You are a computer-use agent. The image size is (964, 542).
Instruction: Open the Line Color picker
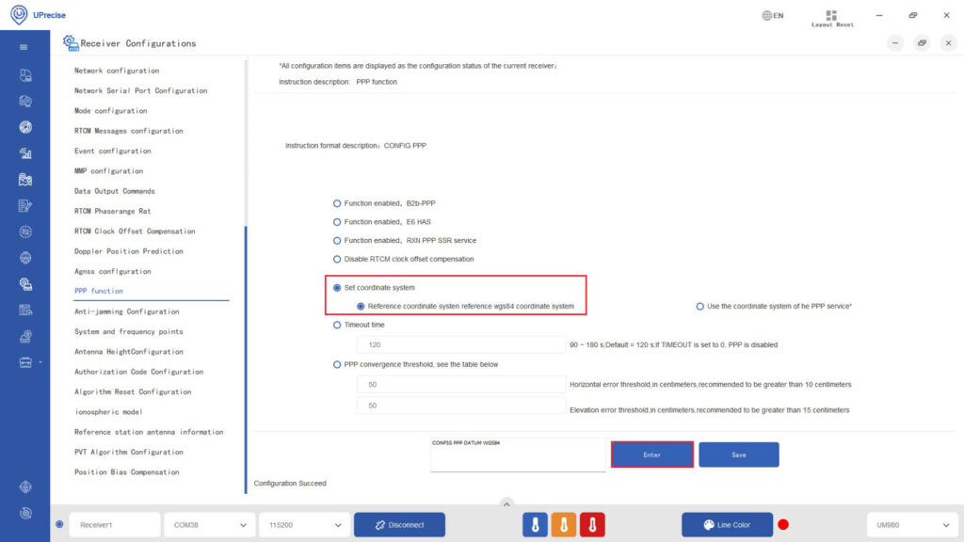coord(727,524)
